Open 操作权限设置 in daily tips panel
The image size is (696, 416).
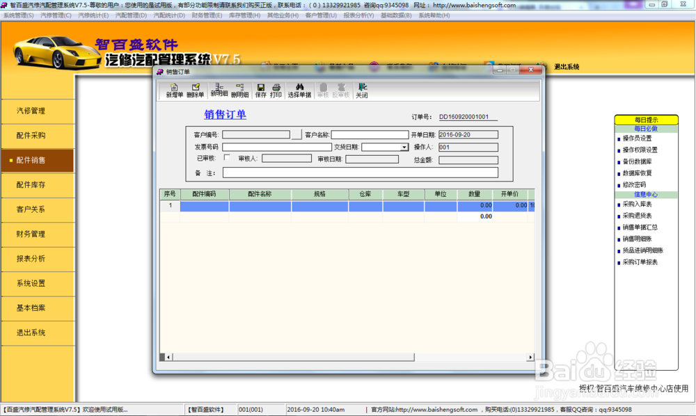click(x=640, y=150)
